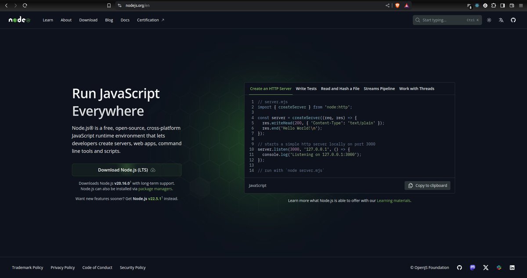Share this page using the share icon
Image resolution: width=527 pixels, height=278 pixels.
click(387, 5)
